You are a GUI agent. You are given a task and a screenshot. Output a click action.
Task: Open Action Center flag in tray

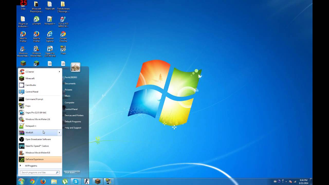click(x=291, y=181)
